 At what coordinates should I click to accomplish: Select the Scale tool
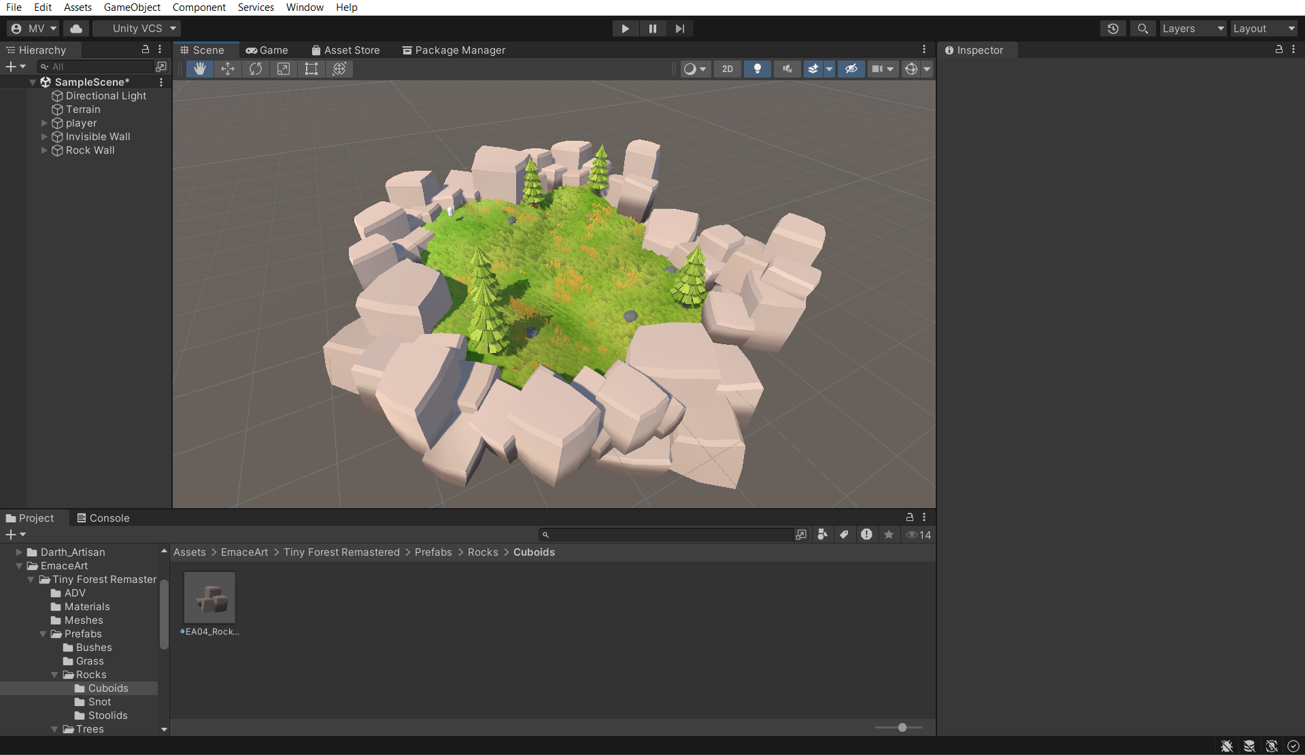pos(284,69)
